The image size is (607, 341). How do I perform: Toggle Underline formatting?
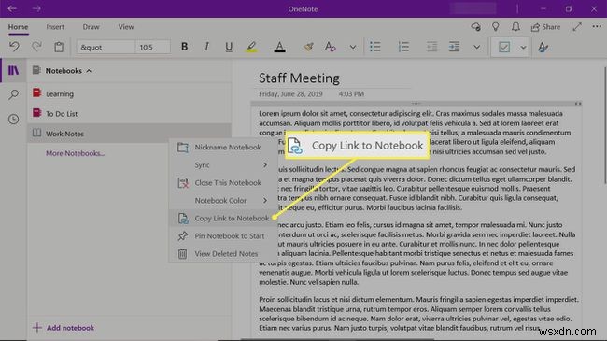[x=229, y=47]
